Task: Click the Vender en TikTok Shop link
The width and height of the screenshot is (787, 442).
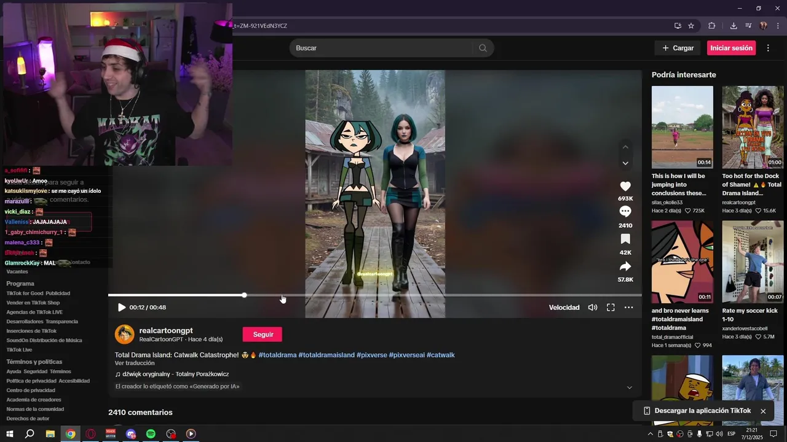Action: pos(33,303)
